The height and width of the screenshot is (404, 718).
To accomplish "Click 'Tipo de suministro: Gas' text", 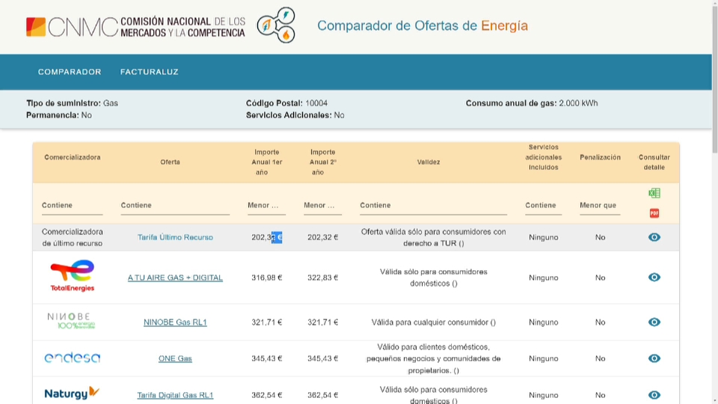I will tap(72, 103).
